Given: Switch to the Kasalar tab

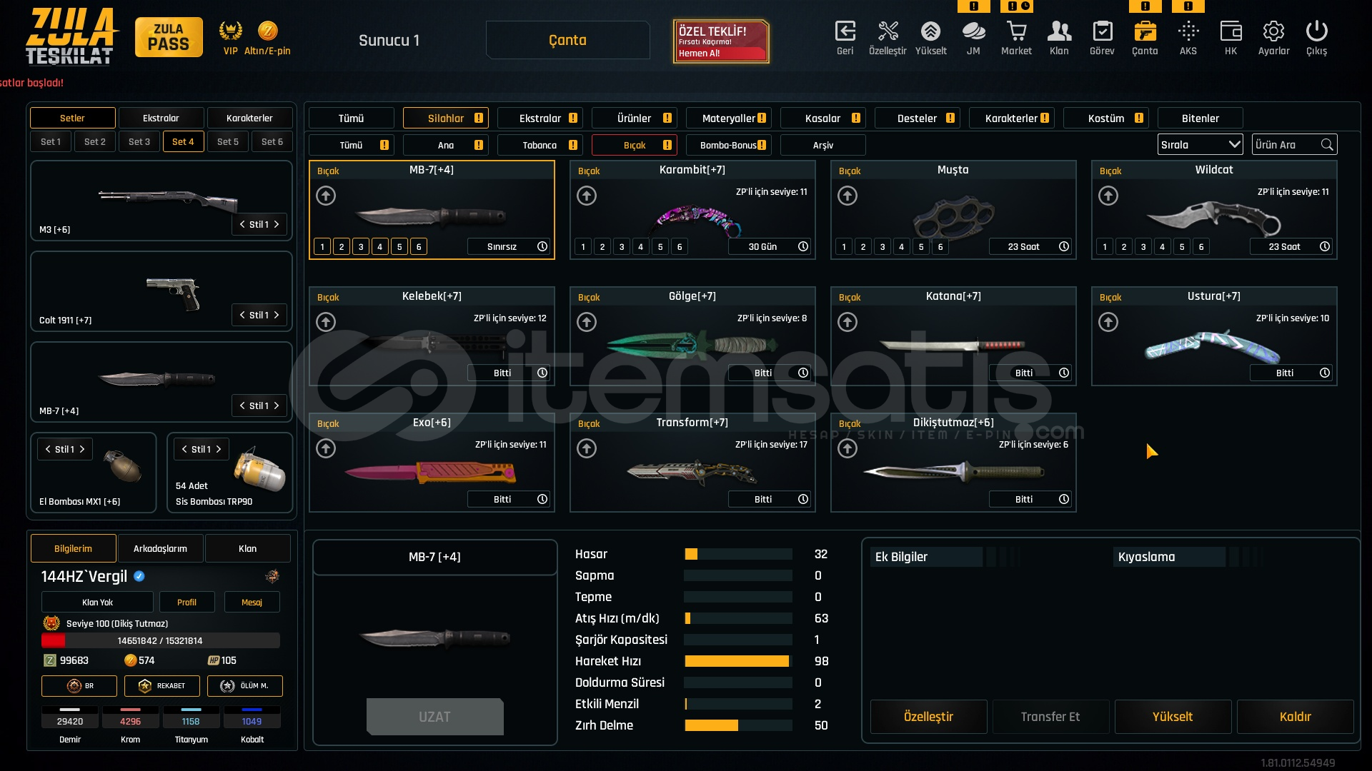Looking at the screenshot, I should point(822,119).
